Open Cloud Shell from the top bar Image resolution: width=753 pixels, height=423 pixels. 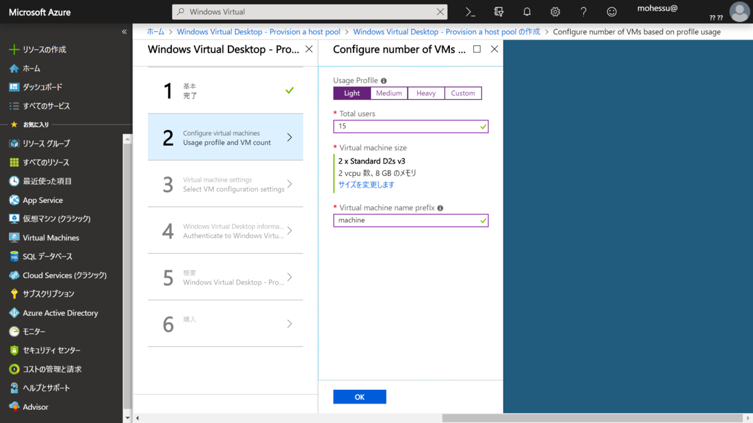click(471, 12)
